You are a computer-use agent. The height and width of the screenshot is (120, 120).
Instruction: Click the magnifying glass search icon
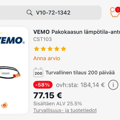pyautogui.click(x=29, y=13)
